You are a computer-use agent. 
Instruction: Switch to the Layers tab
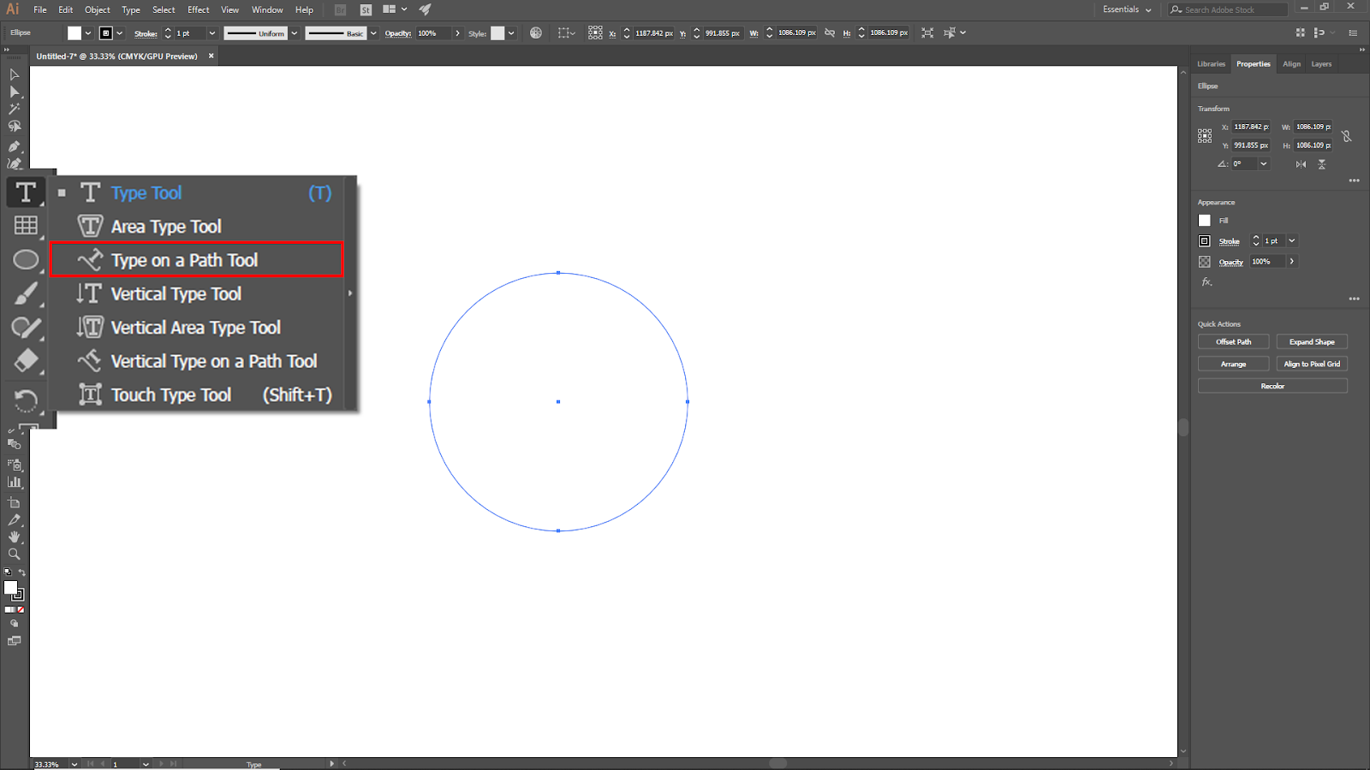pos(1321,64)
